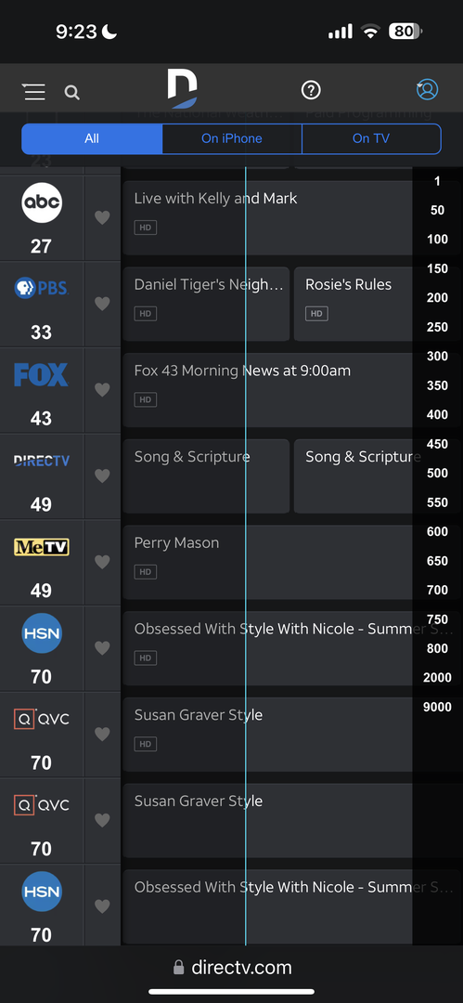Toggle the heart for MeTV channel

coord(102,562)
